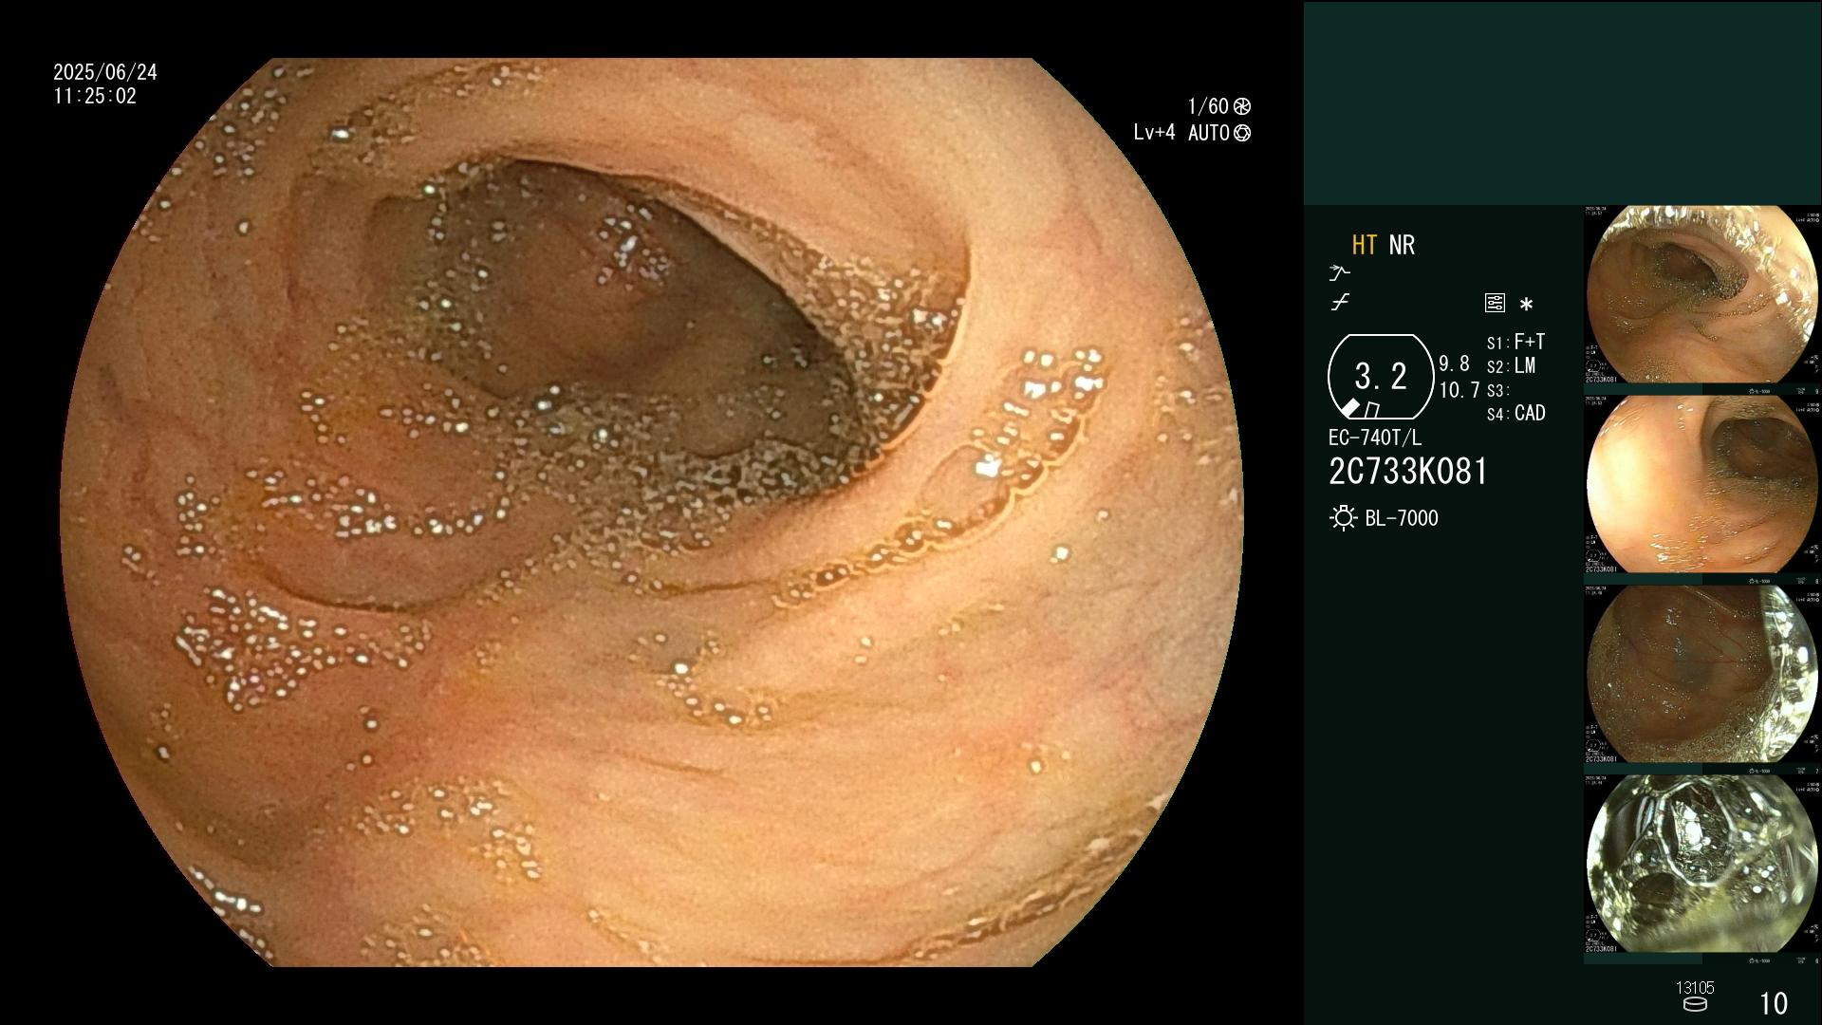Image resolution: width=1822 pixels, height=1025 pixels.
Task: Click the outlined angulation indicator in the gauge
Action: [x=1371, y=409]
